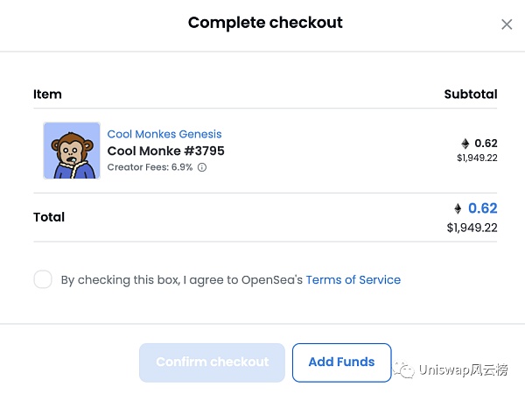Click the Add Funds button
Viewport: 525px width, 394px height.
pyautogui.click(x=341, y=362)
